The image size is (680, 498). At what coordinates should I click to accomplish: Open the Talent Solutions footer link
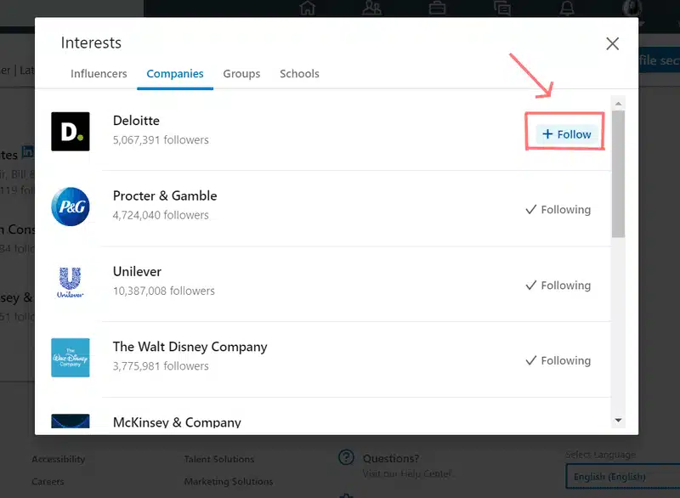(x=219, y=459)
